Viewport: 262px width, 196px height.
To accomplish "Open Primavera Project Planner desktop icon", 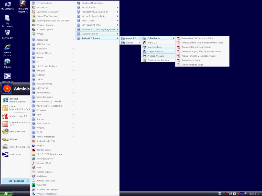I will click(23, 7).
